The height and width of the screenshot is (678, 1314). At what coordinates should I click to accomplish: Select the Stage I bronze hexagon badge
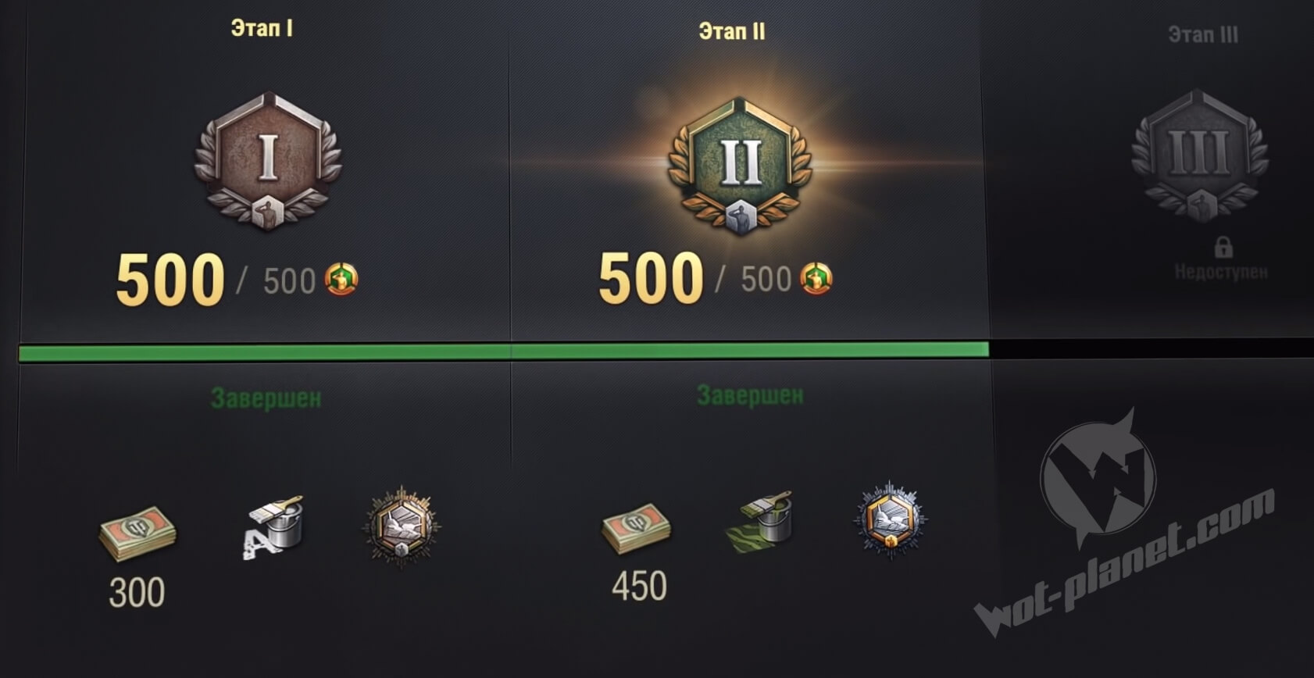click(268, 161)
